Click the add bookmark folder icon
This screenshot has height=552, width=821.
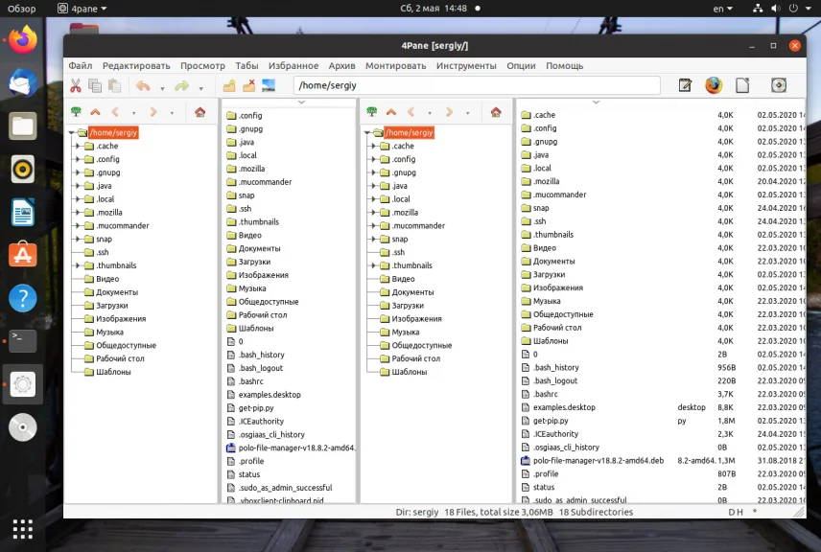click(229, 86)
